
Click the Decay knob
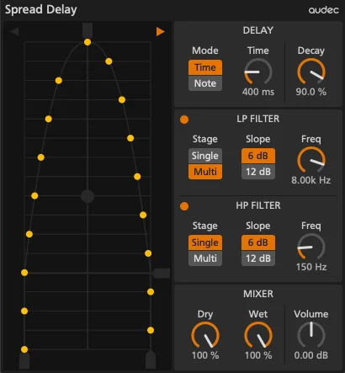311,72
